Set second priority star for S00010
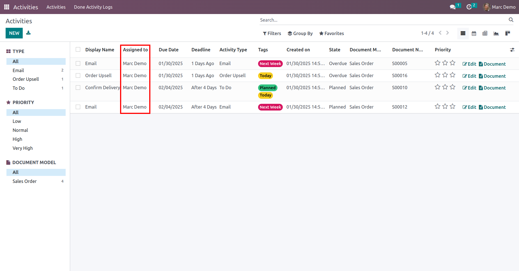The height and width of the screenshot is (271, 519). tap(445, 87)
